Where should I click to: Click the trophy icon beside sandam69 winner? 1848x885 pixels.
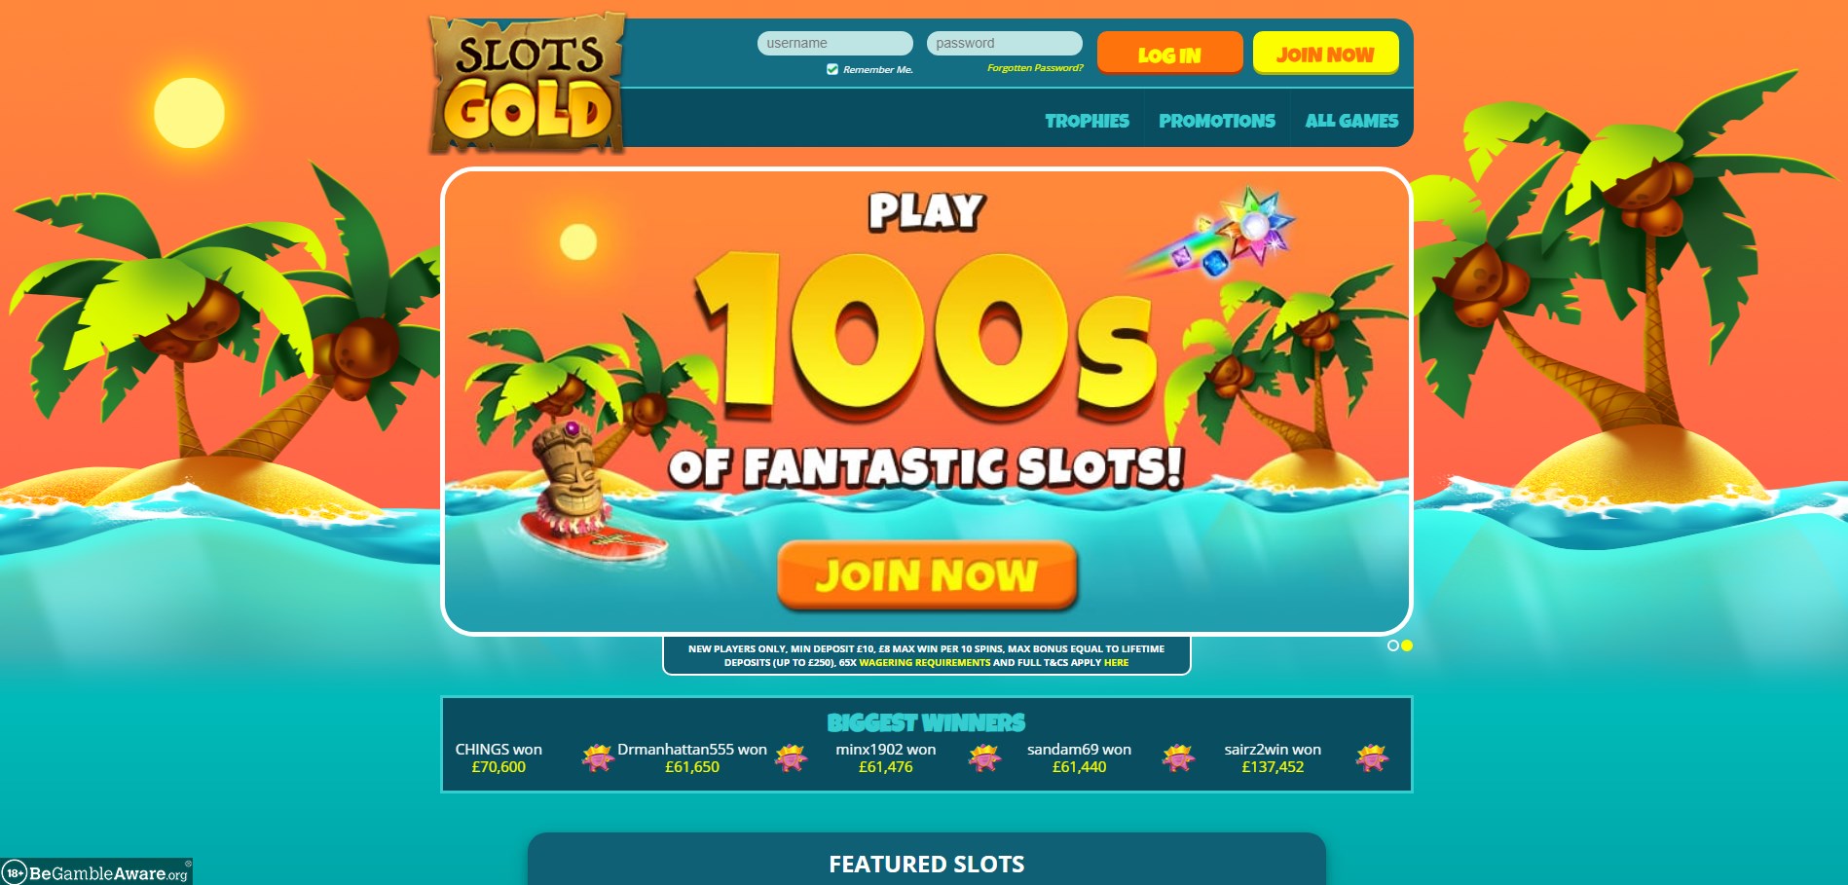click(x=1178, y=757)
